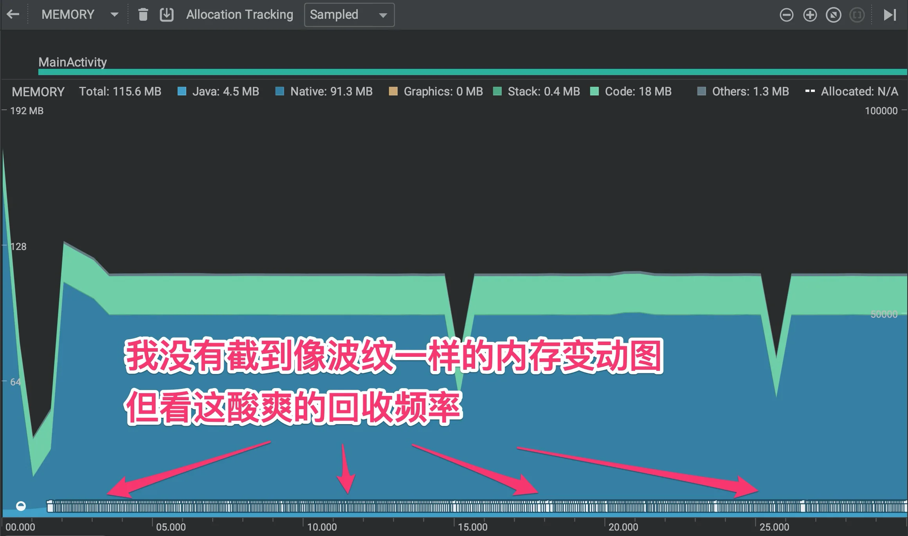Click the force garbage collection trash icon
The height and width of the screenshot is (536, 908).
click(143, 15)
